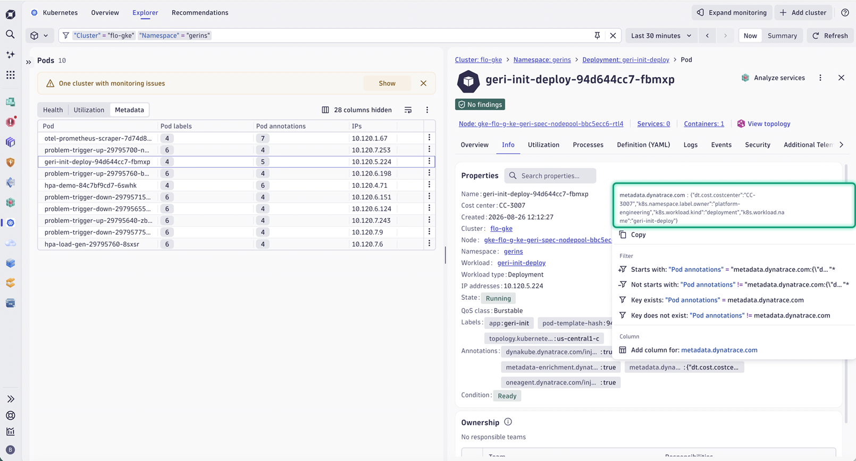The height and width of the screenshot is (461, 856).
Task: Apply 'Key does not exist' annotation filter
Action: pos(734,315)
